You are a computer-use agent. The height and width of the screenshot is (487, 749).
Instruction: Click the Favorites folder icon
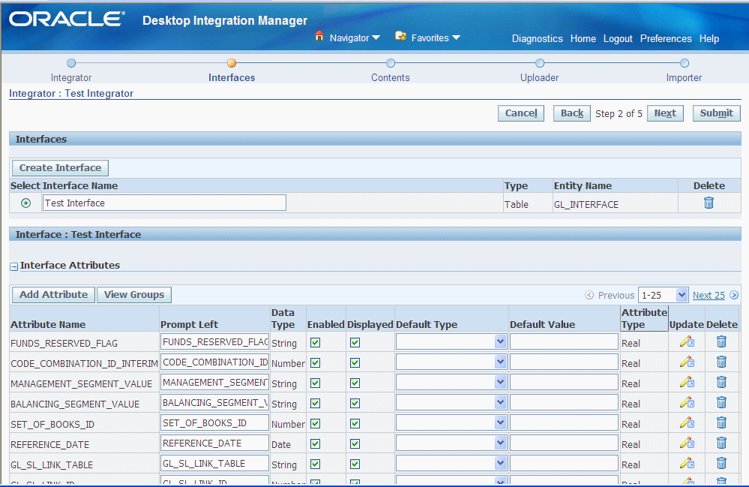[400, 37]
